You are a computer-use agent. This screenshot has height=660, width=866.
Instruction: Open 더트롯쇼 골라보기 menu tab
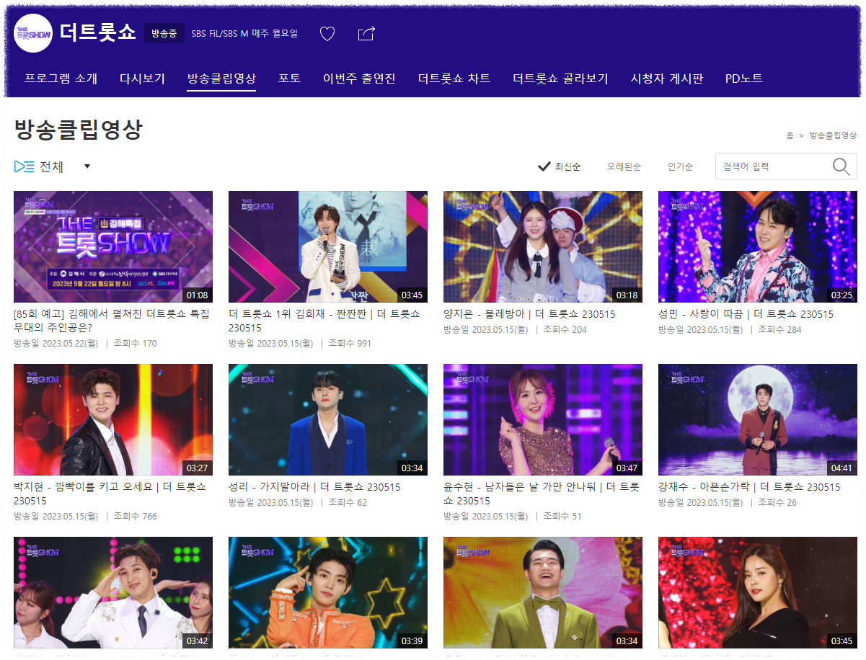click(560, 79)
